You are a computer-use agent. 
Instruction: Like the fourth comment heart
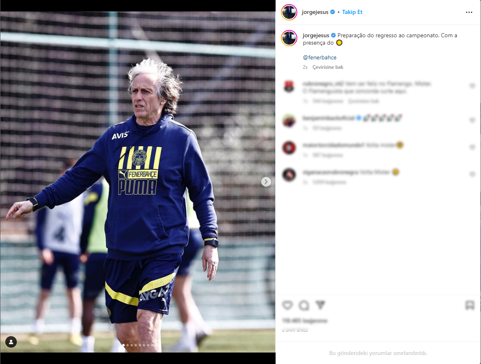pos(472,174)
